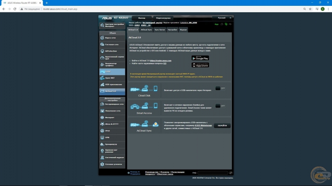Open Wireless (Беспроводная сеть) sidebar item
Viewport: 332px width, 186px height.
[112, 104]
